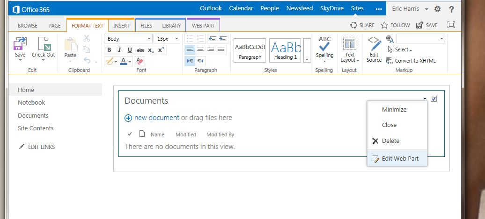Apply Strikethrough formatting
This screenshot has width=485, height=219.
coord(140,50)
